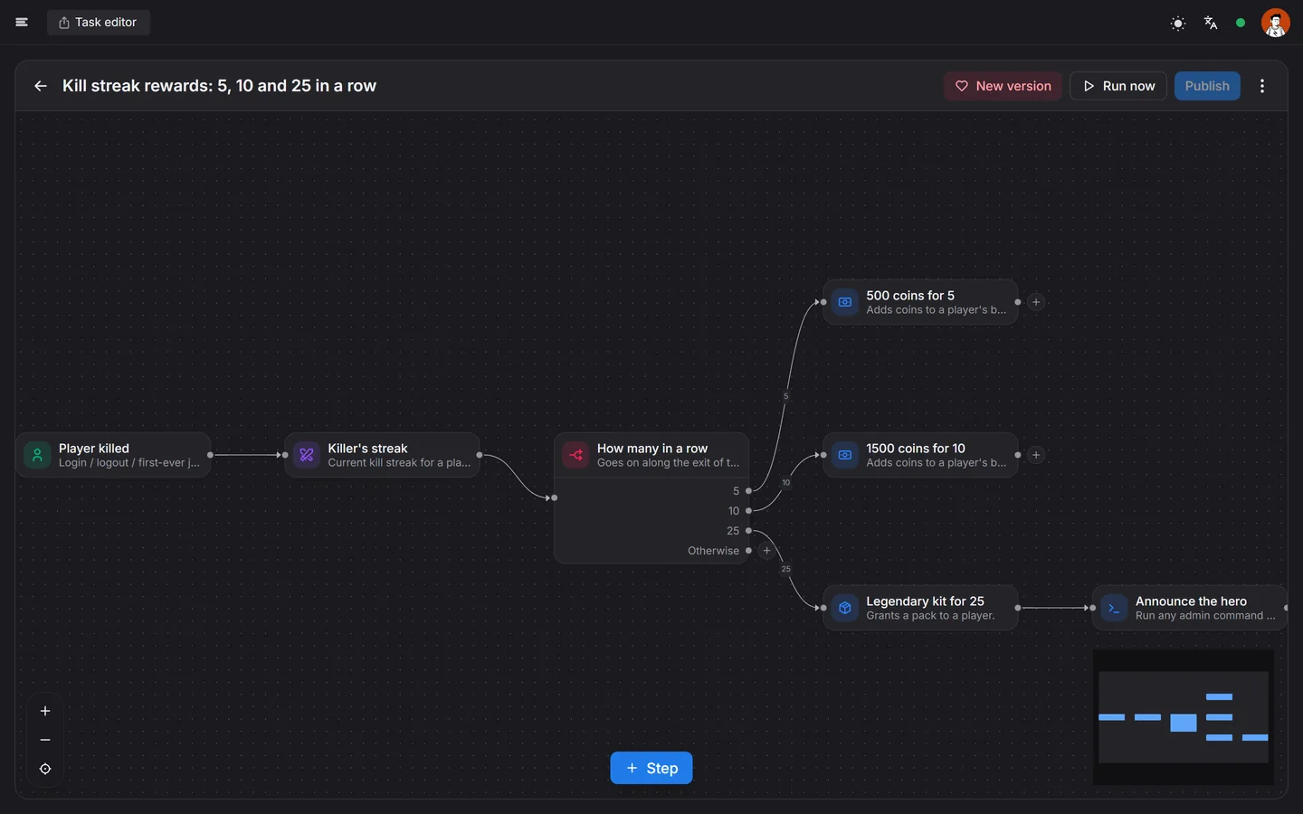1303x814 pixels.
Task: Open the Task editor tab
Action: [98, 23]
